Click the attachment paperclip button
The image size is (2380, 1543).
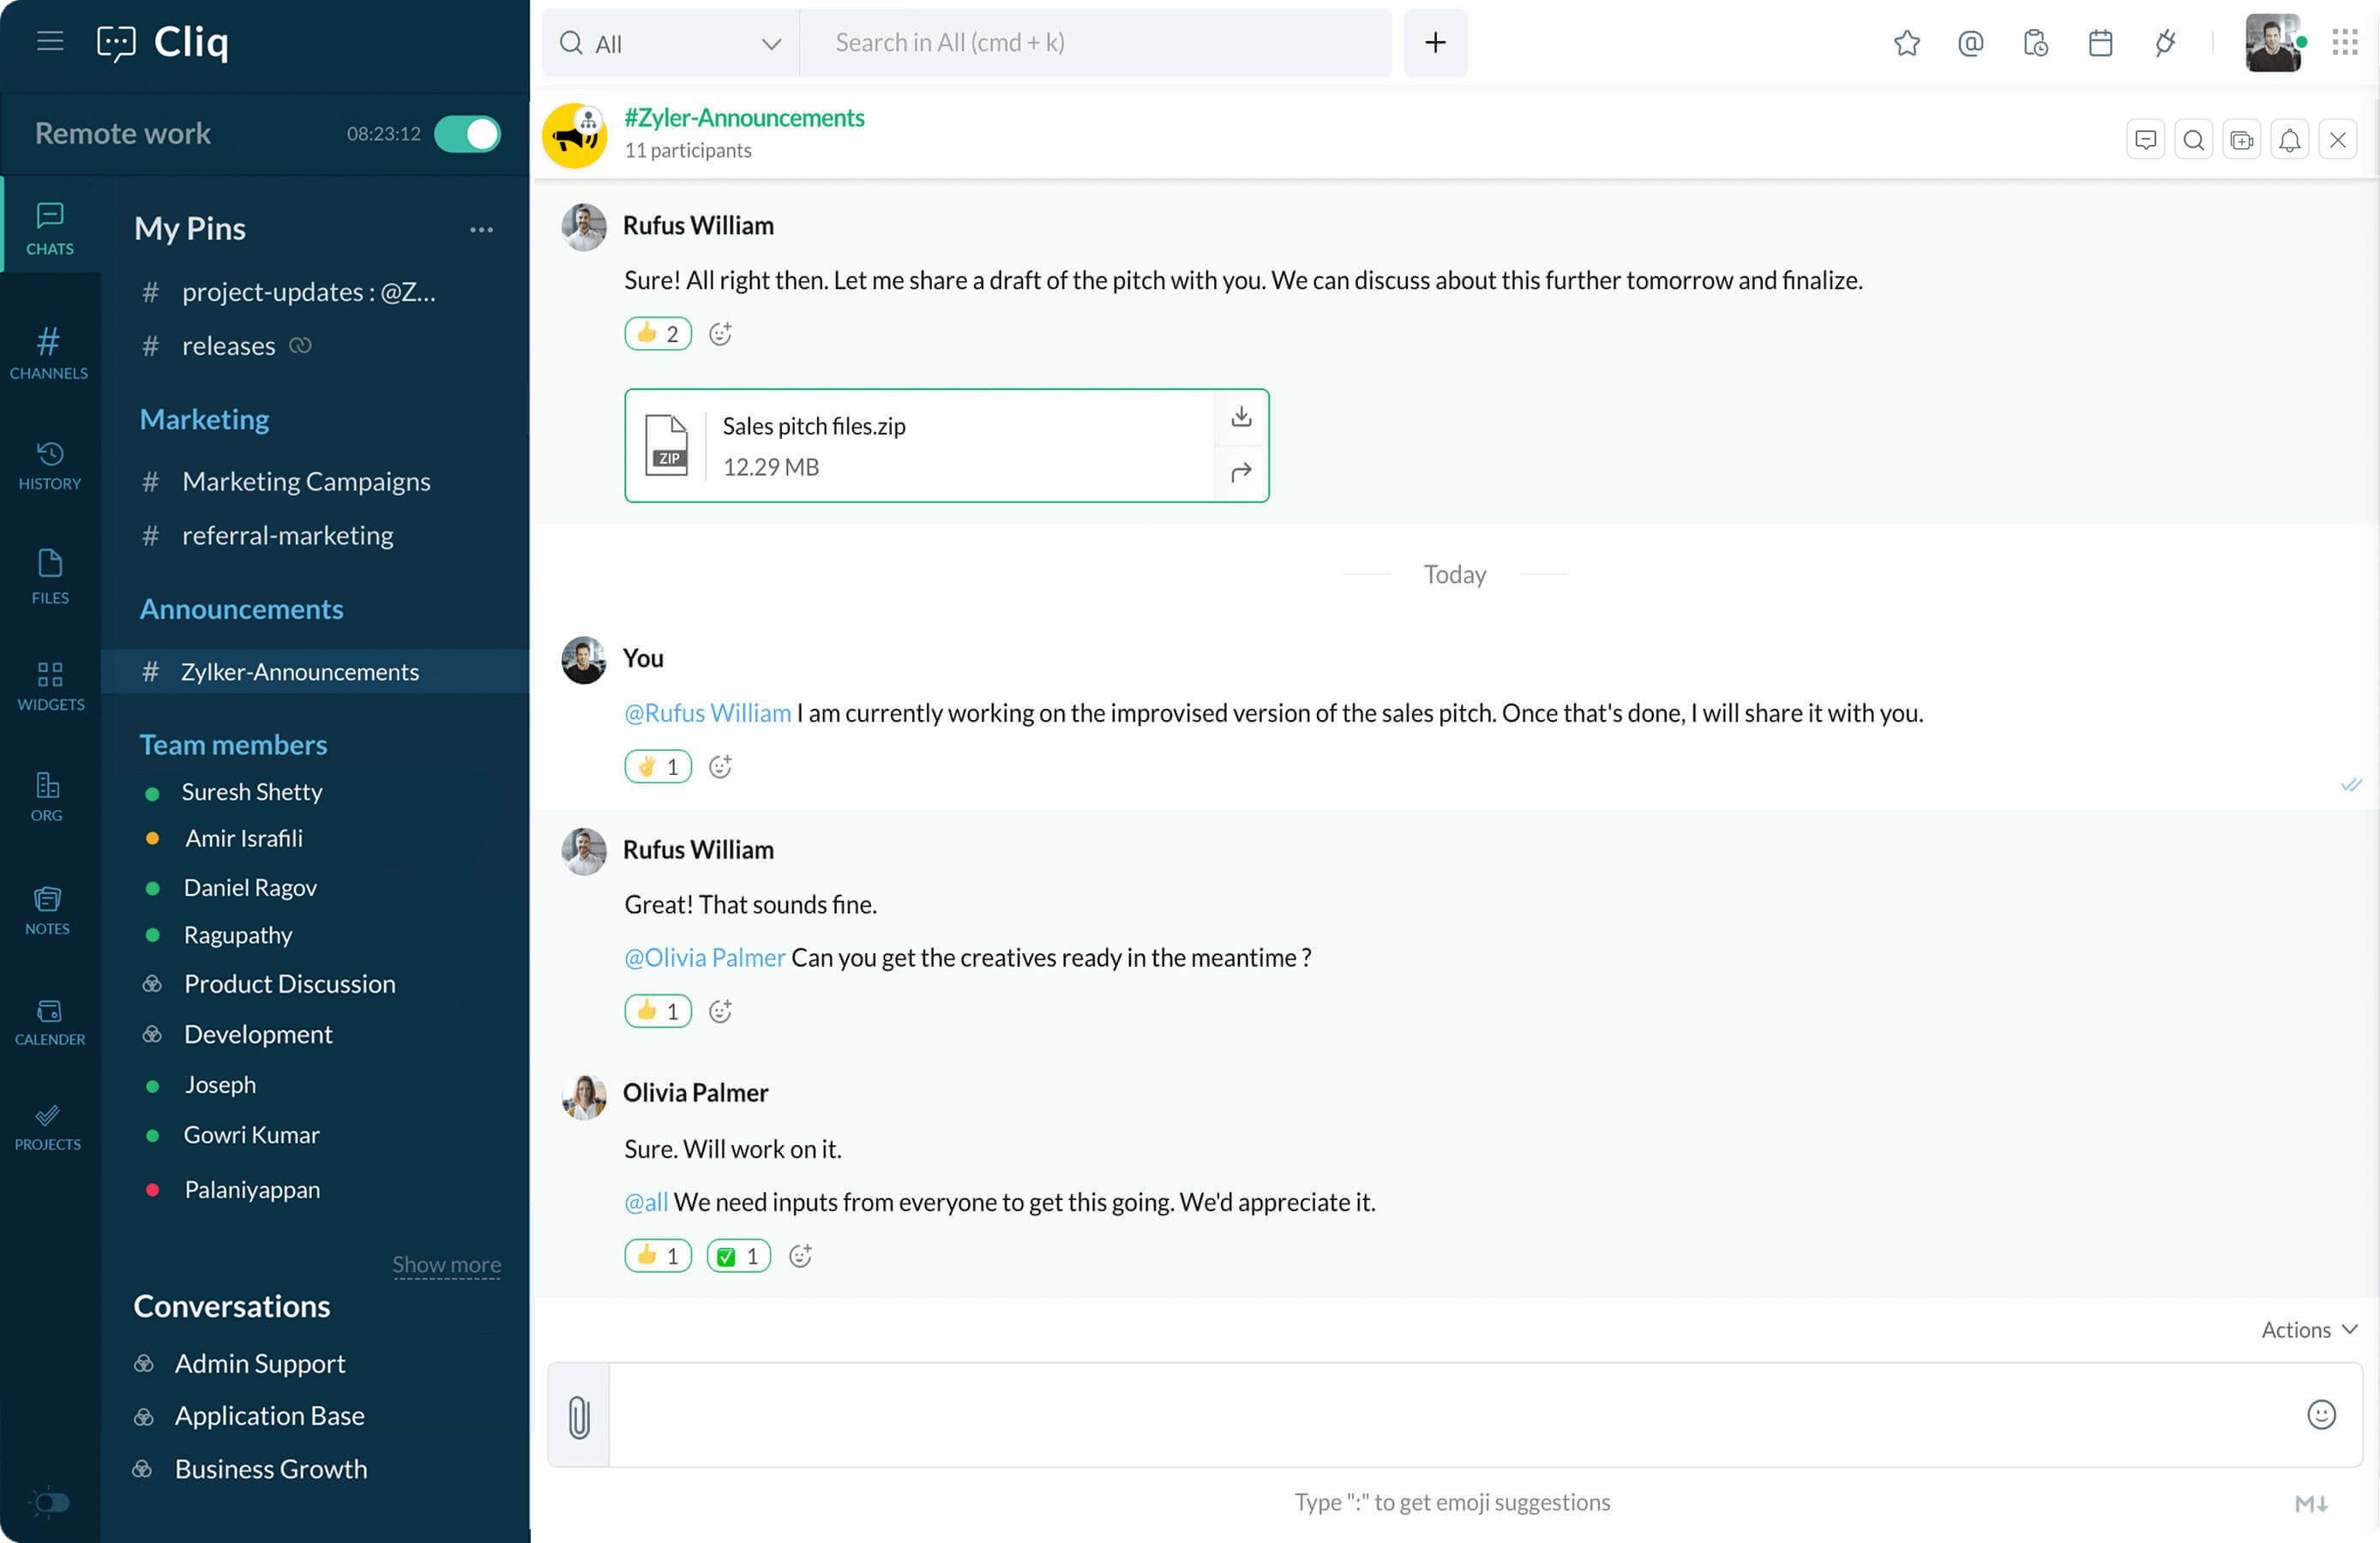[x=579, y=1416]
